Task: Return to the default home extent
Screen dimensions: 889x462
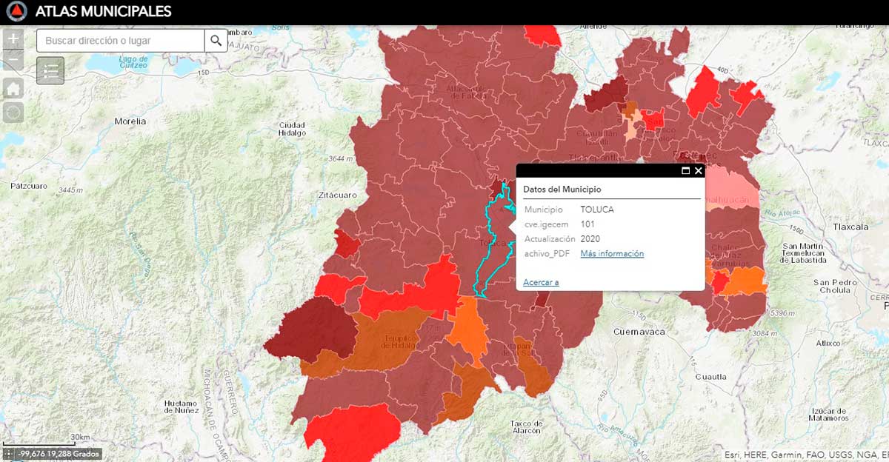Action: pos(13,89)
